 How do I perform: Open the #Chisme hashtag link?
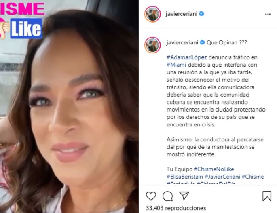[x=253, y=177]
